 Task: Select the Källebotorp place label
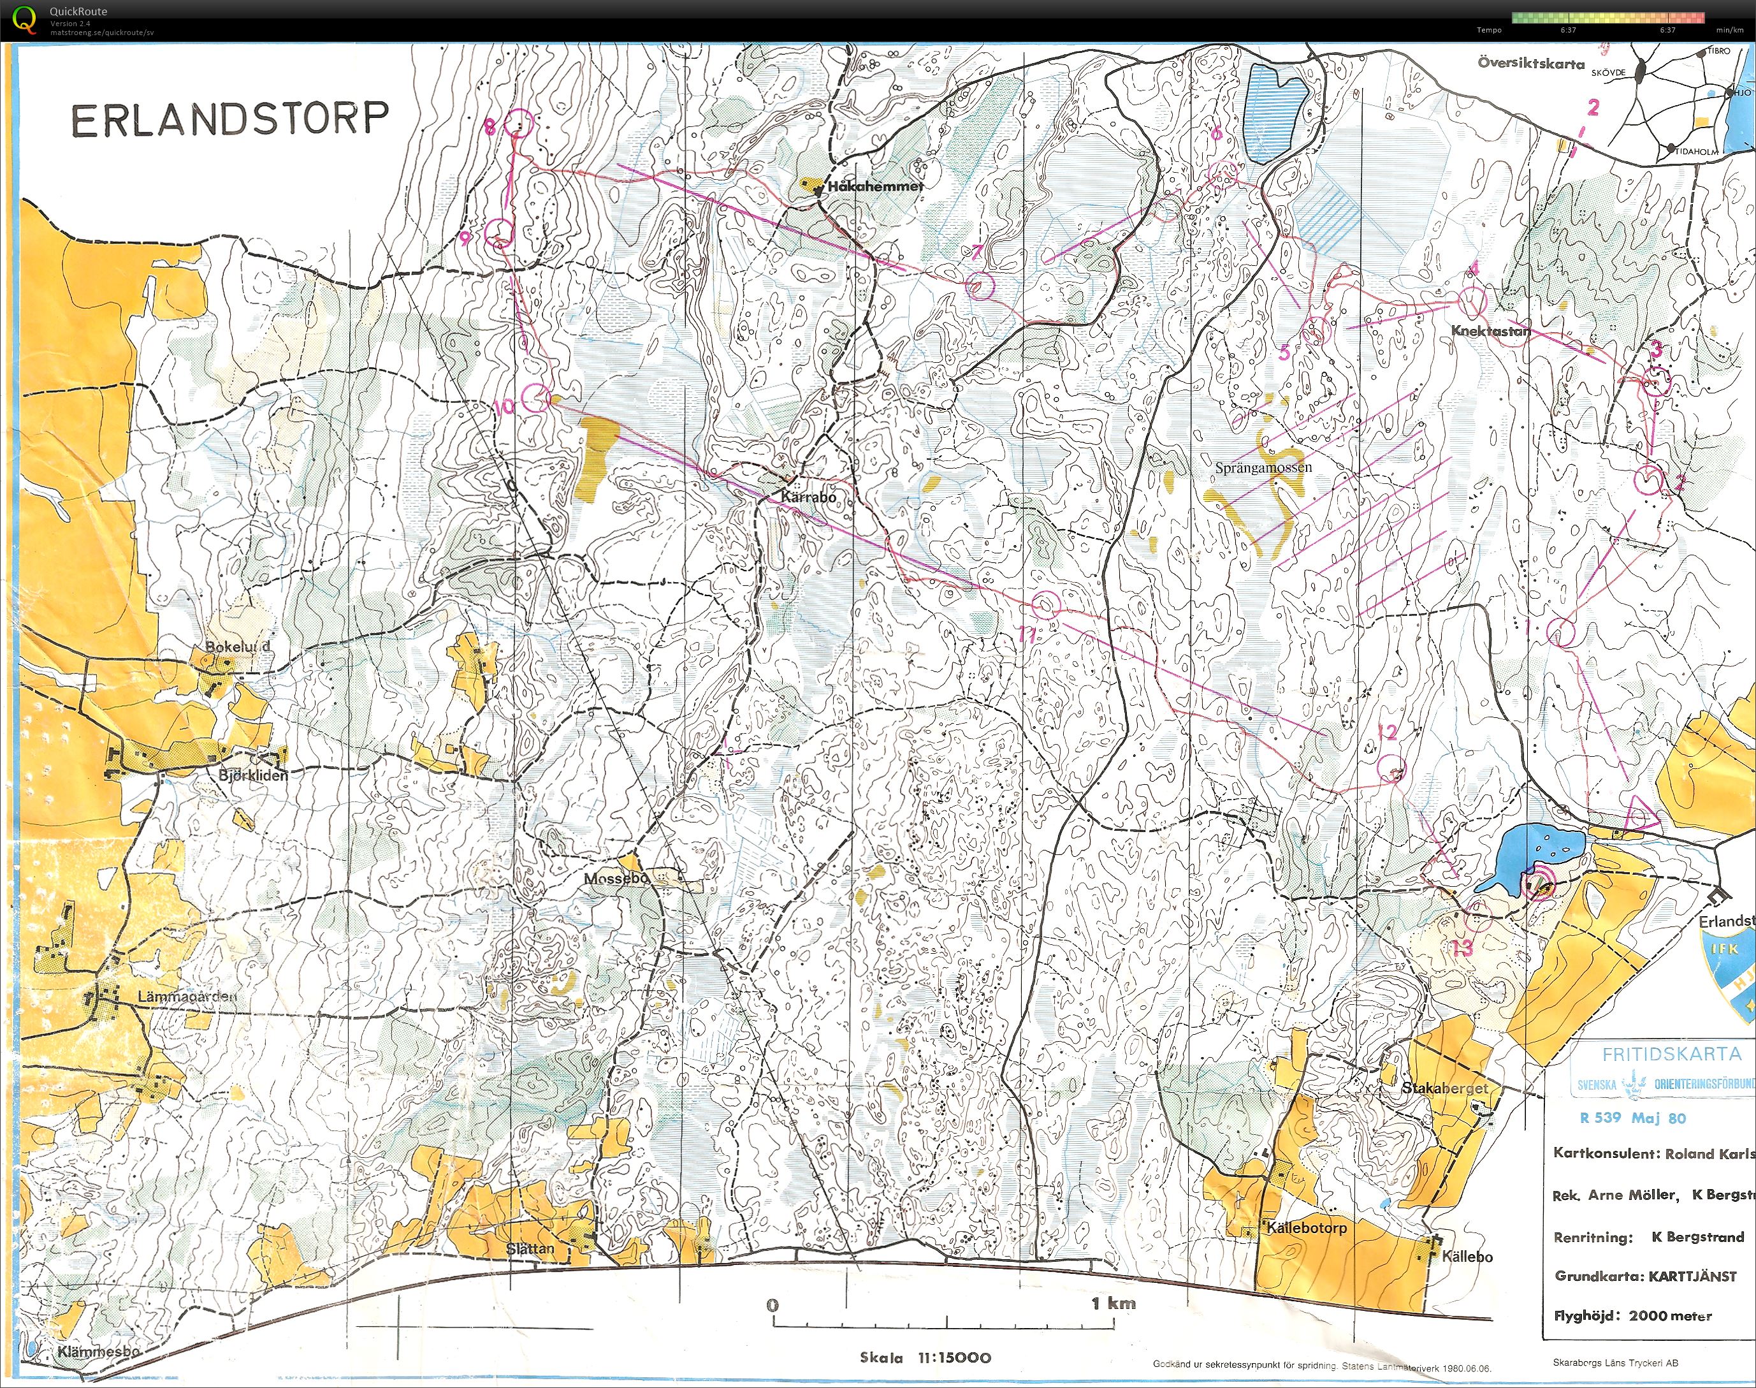(1307, 1228)
